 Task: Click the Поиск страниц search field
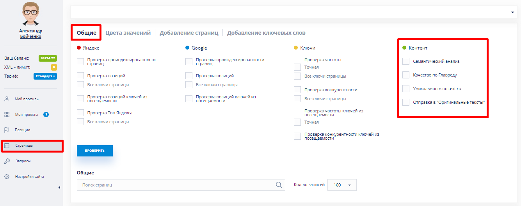click(176, 185)
